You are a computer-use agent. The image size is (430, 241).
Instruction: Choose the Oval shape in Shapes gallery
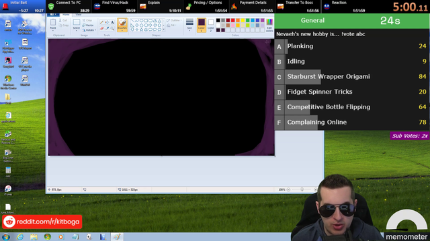click(142, 21)
